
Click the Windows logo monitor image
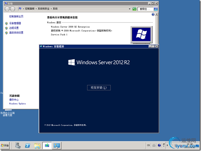point(141,35)
